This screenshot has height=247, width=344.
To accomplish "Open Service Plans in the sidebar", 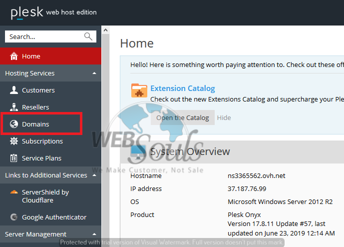I will (x=51, y=158).
